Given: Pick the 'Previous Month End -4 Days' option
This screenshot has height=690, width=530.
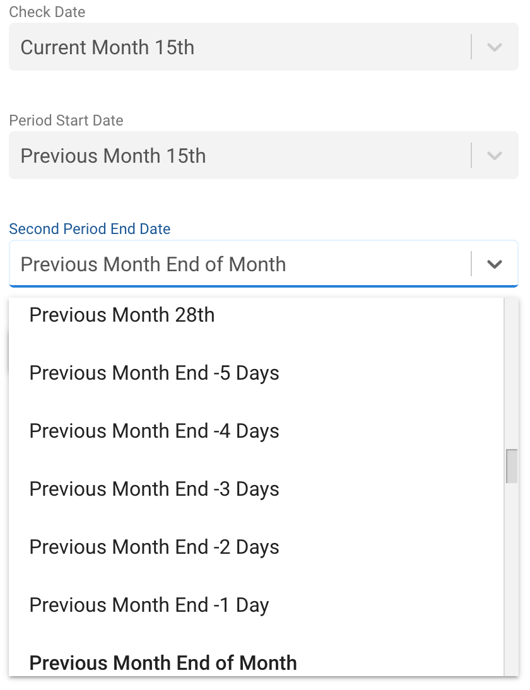Looking at the screenshot, I should [154, 431].
